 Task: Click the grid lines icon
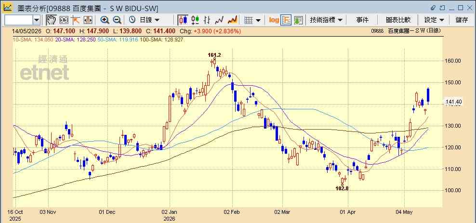coord(249,20)
